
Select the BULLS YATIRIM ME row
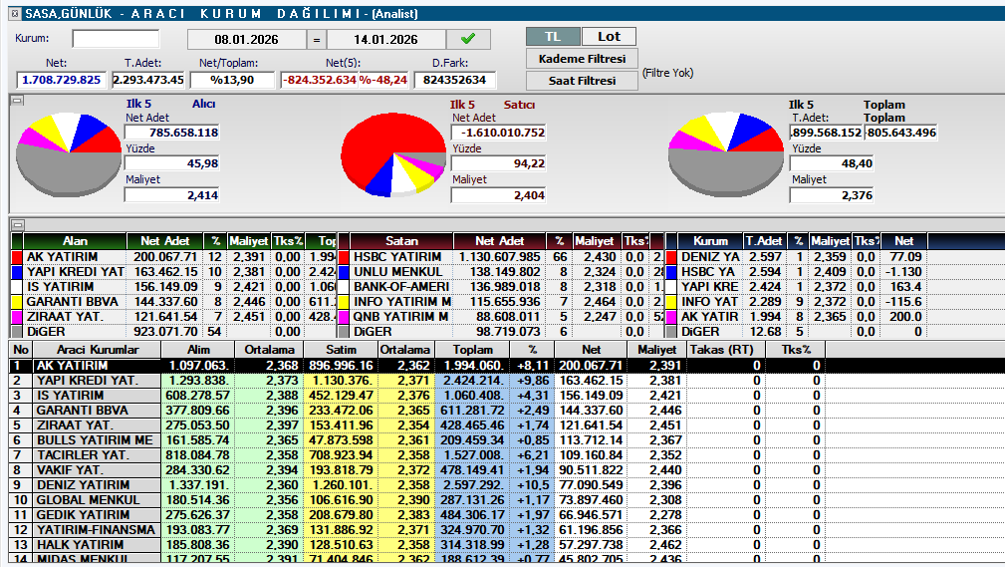[95, 439]
